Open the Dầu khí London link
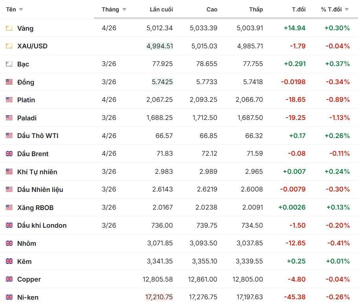 [42, 225]
